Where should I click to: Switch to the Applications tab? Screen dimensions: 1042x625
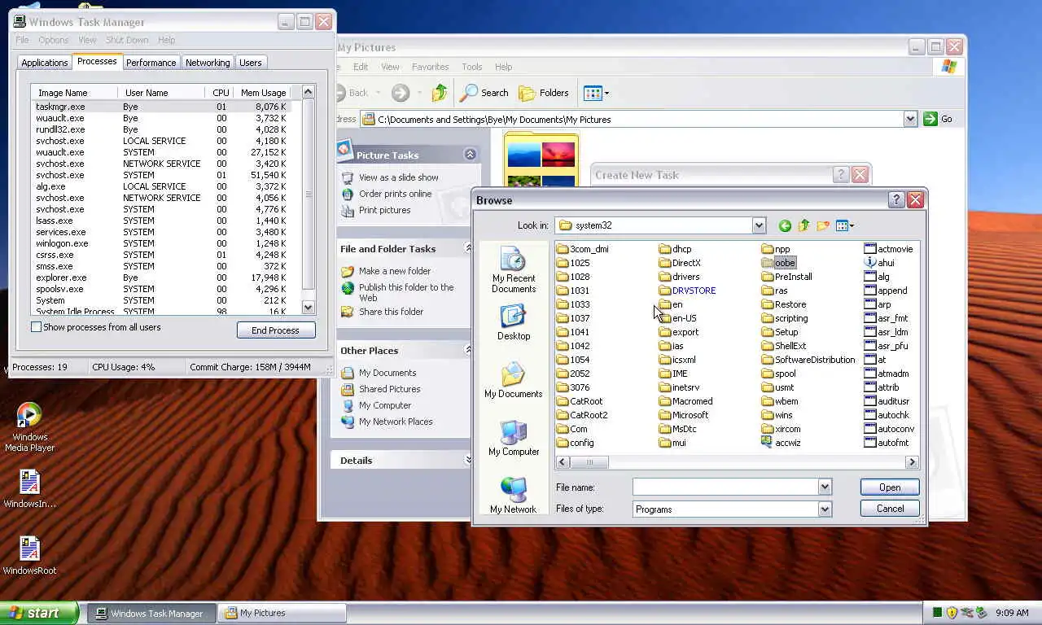point(45,63)
